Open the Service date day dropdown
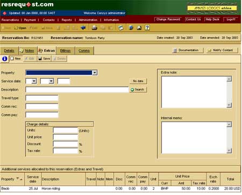The height and width of the screenshot is (195, 242). pyautogui.click(x=34, y=81)
